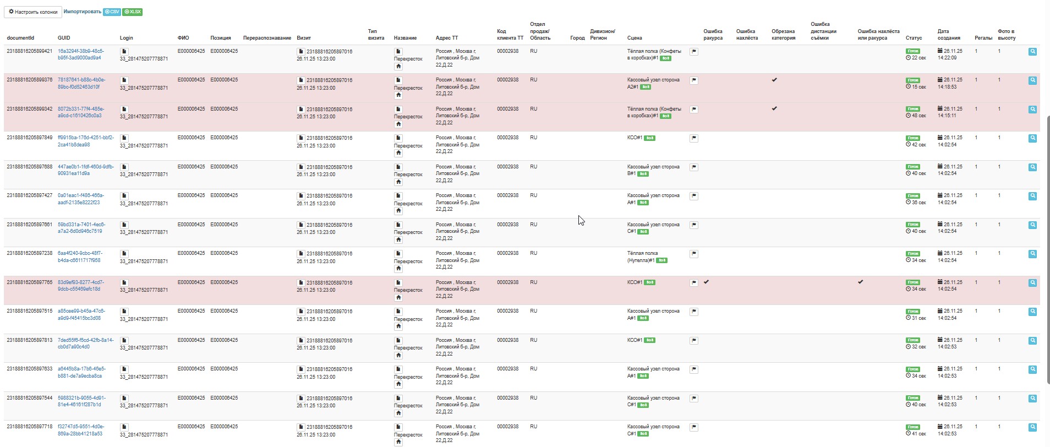The image size is (1050, 447).
Task: Click Login file icon in row ending 897849
Action: coord(124,138)
